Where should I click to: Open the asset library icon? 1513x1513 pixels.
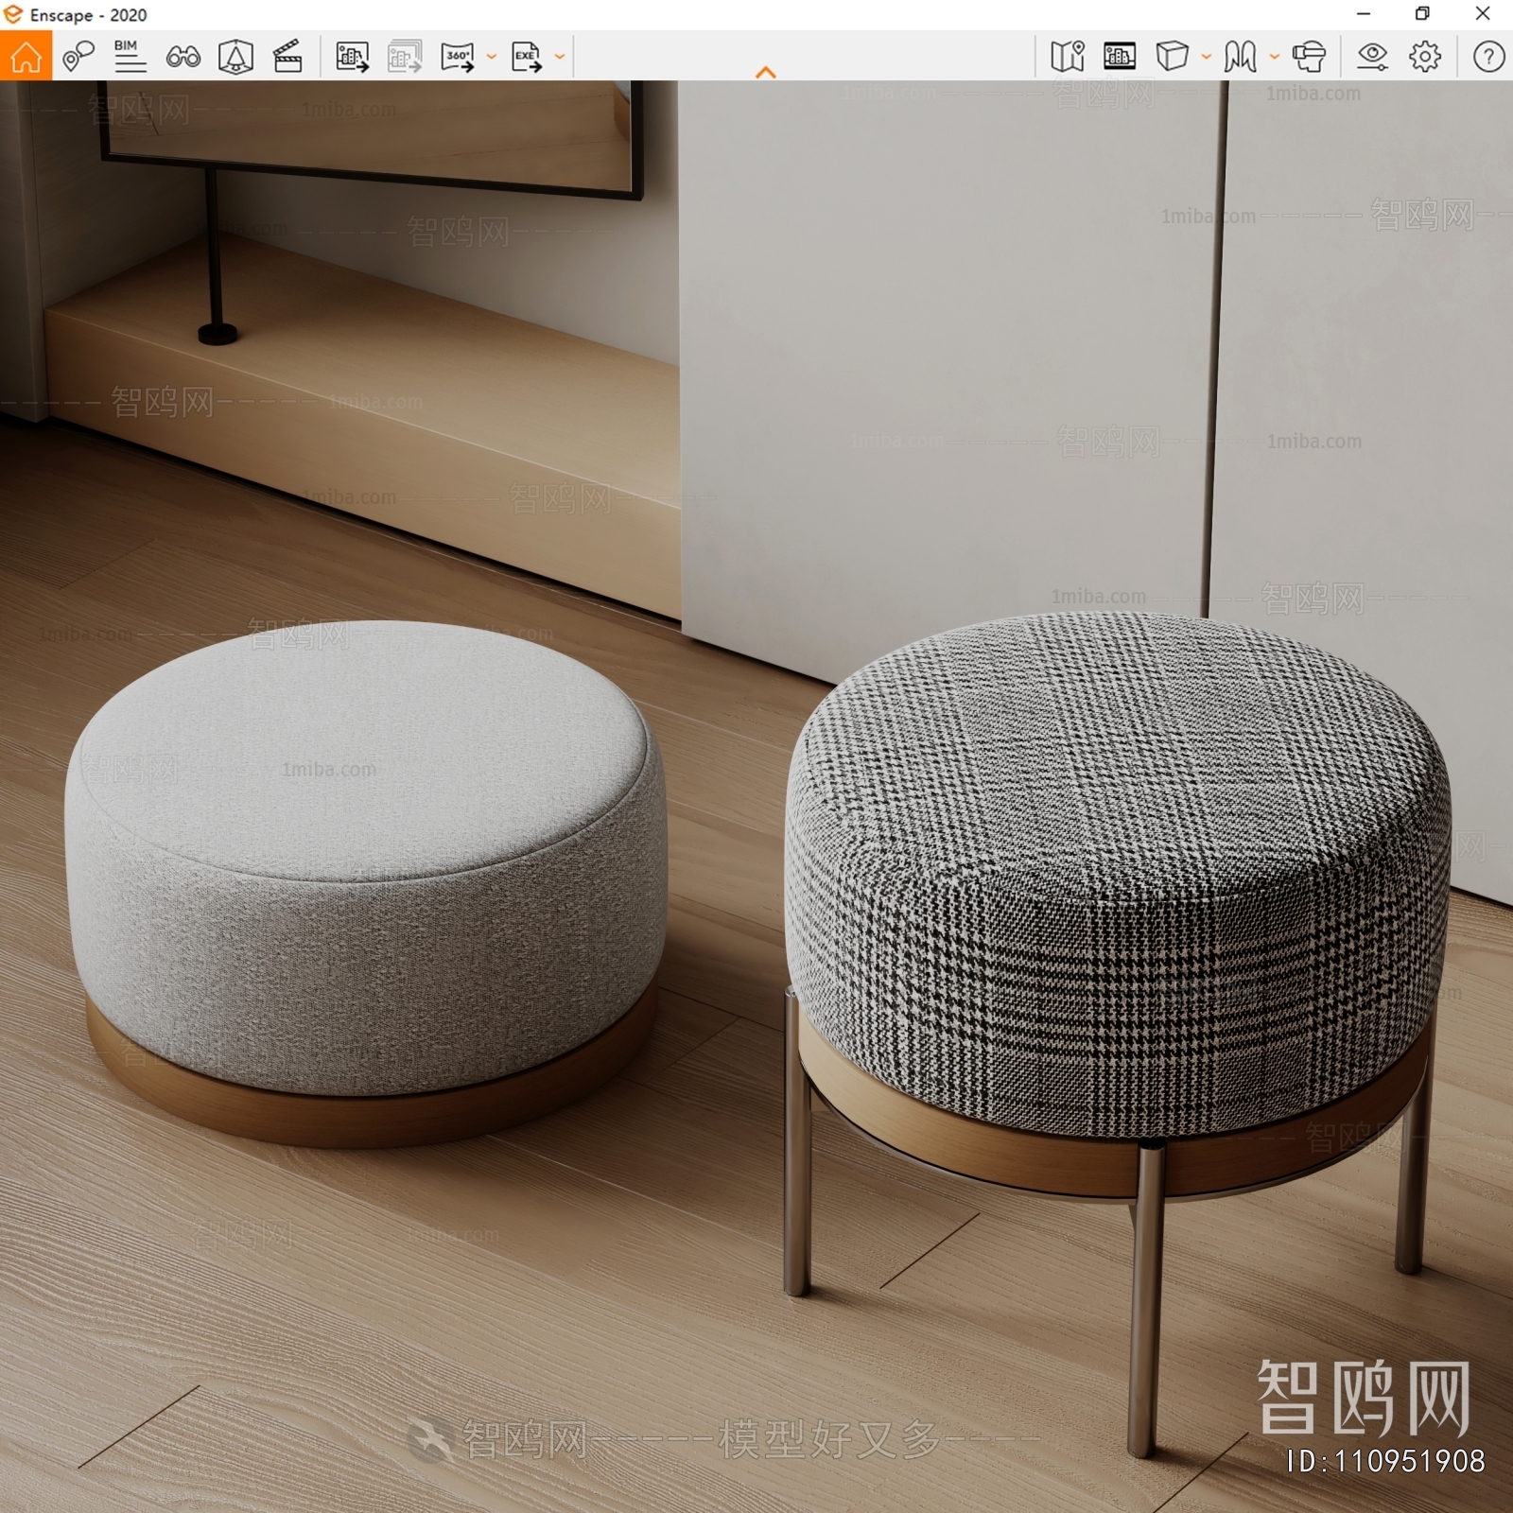point(235,56)
